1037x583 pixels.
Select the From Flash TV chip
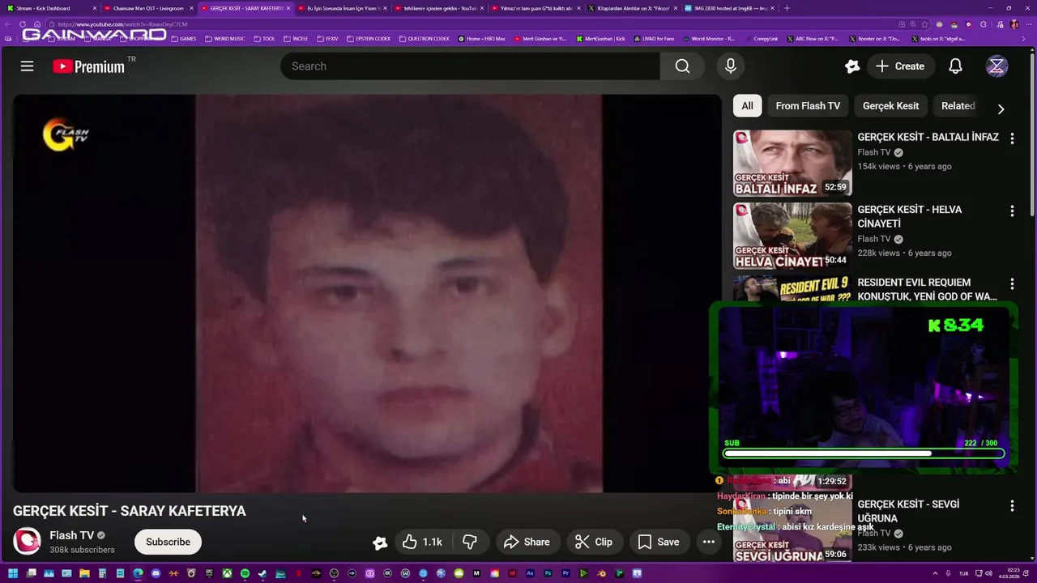(808, 106)
